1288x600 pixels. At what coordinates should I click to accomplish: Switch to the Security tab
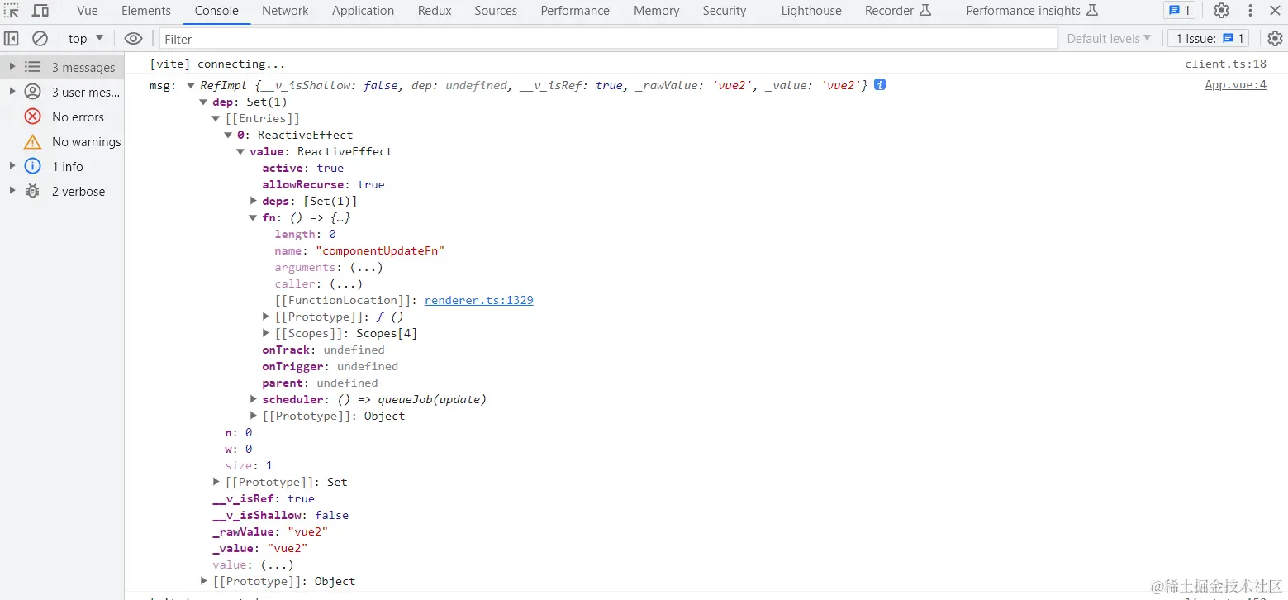725,11
